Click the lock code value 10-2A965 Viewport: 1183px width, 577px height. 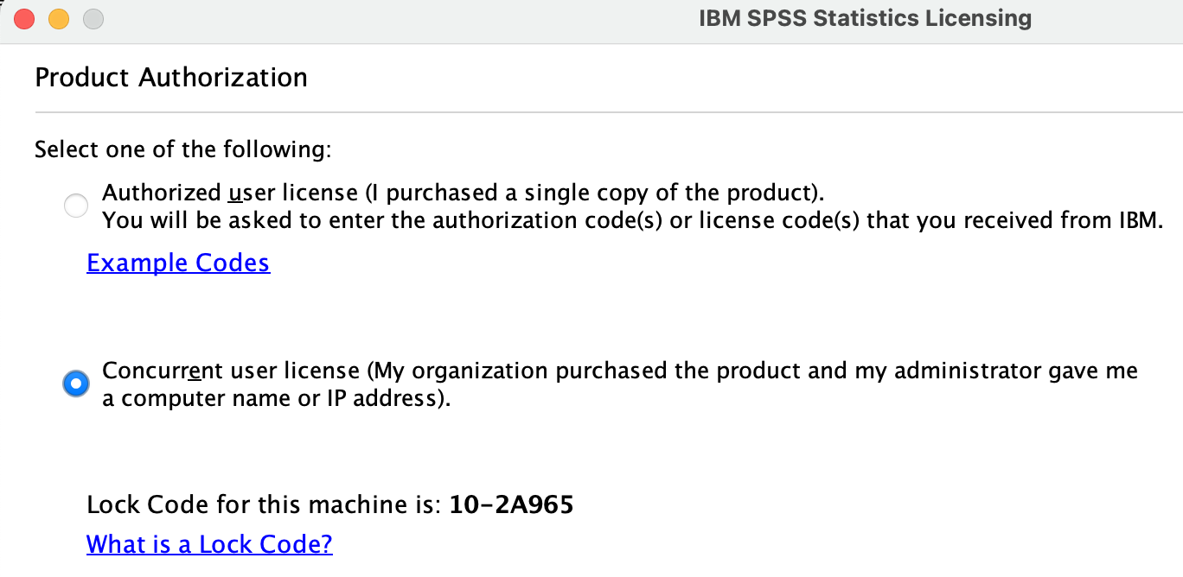[511, 504]
